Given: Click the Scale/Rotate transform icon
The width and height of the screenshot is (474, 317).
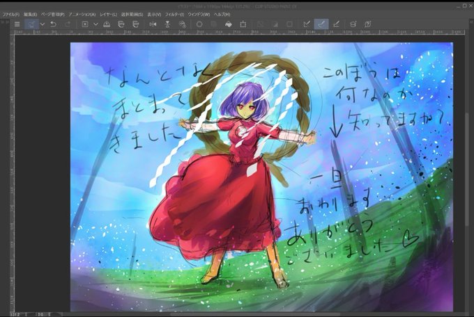Looking at the screenshot, I should tap(243, 24).
